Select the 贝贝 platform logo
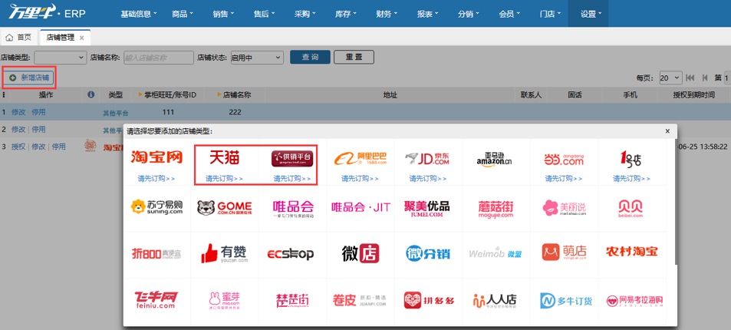731x330 pixels. pyautogui.click(x=631, y=208)
